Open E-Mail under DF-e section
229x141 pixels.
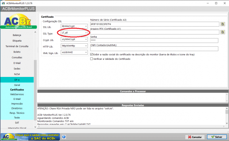click(x=17, y=99)
